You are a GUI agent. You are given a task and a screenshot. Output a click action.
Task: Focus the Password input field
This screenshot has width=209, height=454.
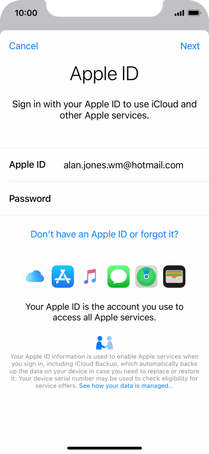(130, 198)
